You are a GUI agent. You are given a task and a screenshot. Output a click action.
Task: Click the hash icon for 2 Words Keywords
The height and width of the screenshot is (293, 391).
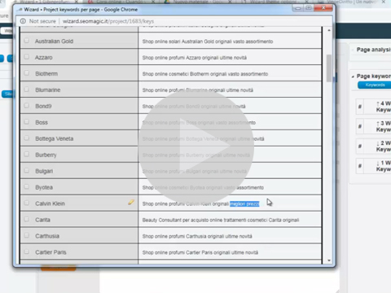(360, 146)
